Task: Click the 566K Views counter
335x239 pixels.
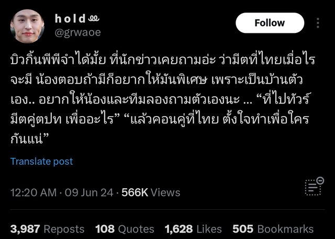Action: [151, 192]
